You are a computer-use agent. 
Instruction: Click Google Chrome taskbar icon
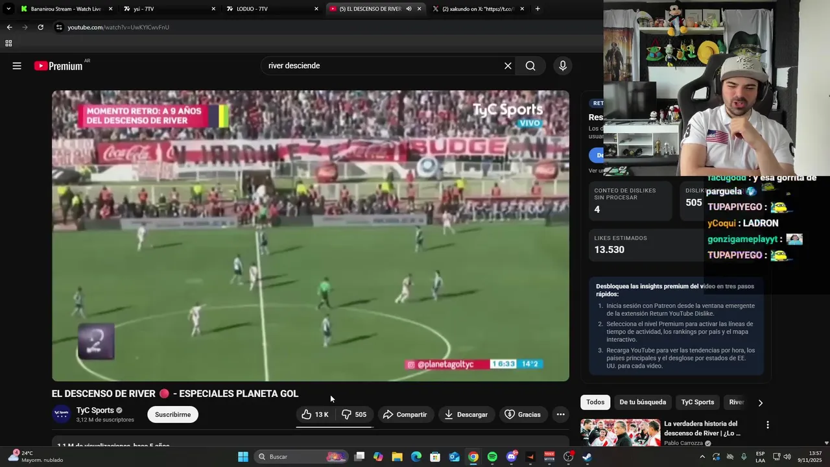(x=473, y=457)
